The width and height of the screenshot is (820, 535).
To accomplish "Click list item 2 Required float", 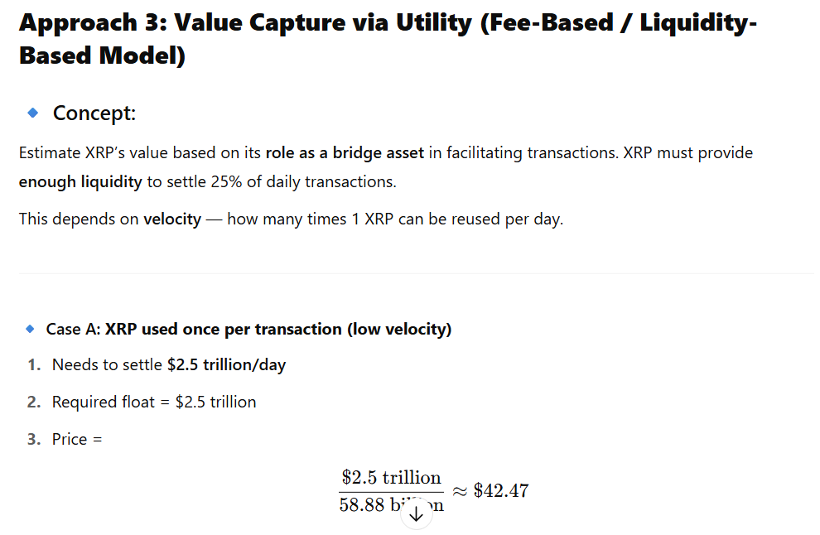I will click(154, 402).
